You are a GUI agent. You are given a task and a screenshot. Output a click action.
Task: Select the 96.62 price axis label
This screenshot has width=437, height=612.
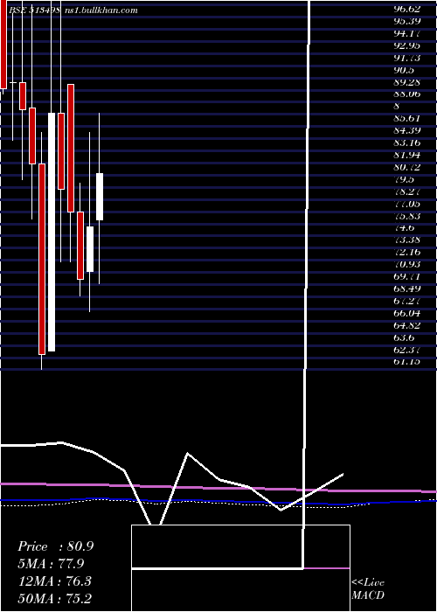pos(407,10)
